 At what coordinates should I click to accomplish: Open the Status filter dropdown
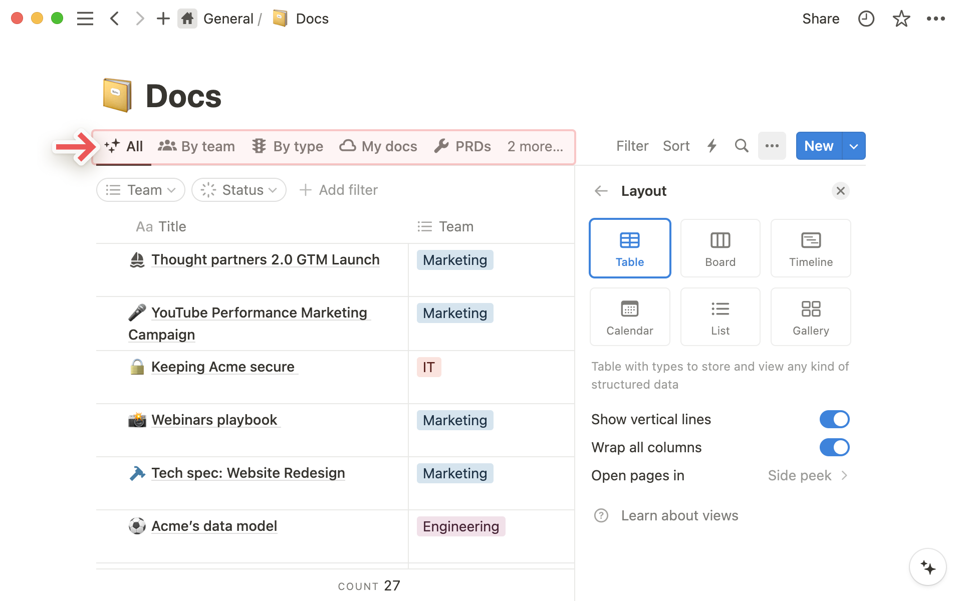[239, 190]
